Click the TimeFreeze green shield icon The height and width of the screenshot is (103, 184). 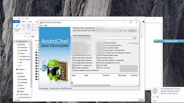156,41
